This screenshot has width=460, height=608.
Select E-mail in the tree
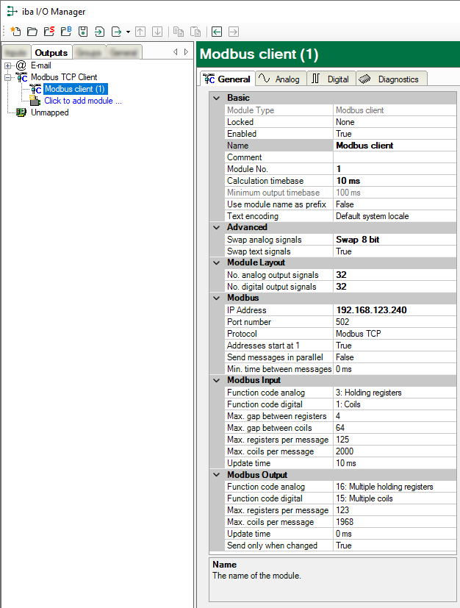40,65
